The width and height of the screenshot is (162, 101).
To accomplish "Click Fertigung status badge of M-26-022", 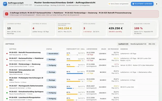I will pos(51,65).
